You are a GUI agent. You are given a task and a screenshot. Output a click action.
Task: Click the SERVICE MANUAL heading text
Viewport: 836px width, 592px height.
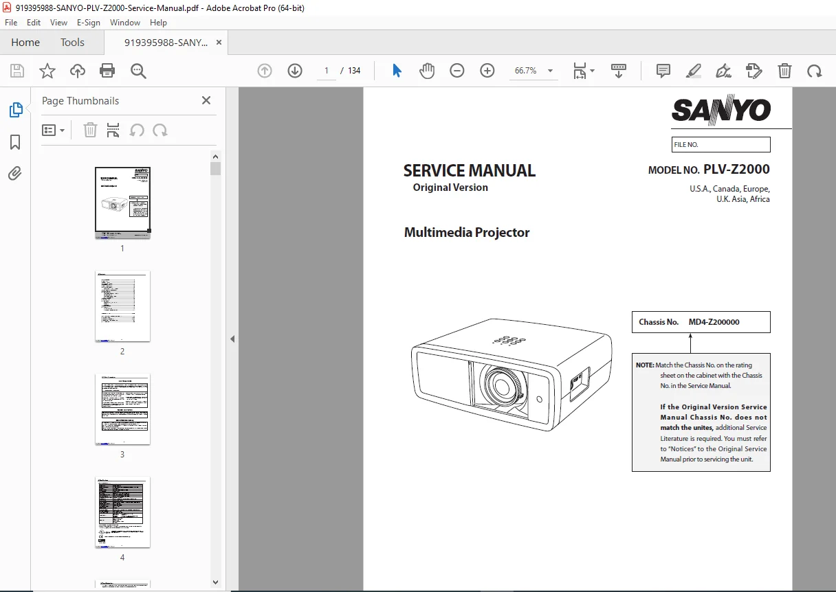(x=470, y=170)
